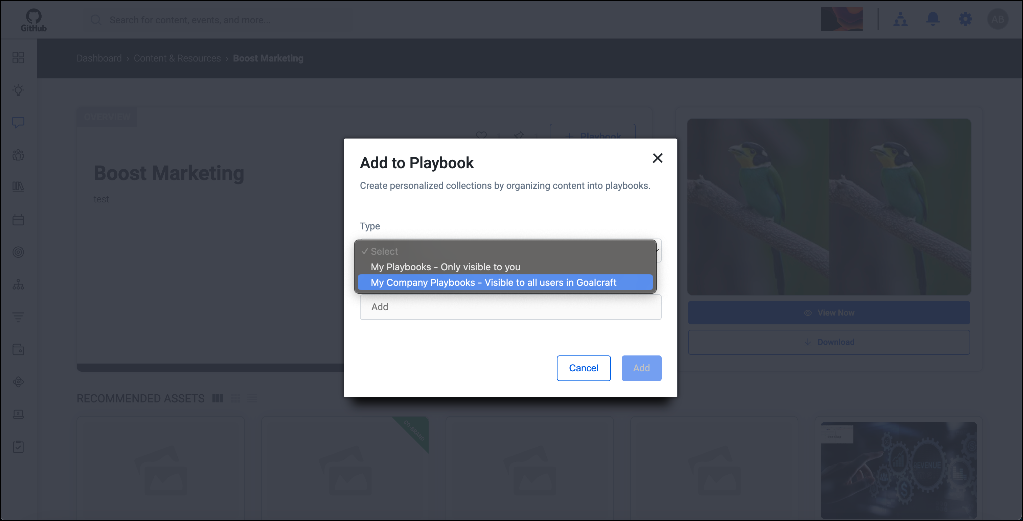
Task: Open the notifications bell
Action: pyautogui.click(x=933, y=19)
